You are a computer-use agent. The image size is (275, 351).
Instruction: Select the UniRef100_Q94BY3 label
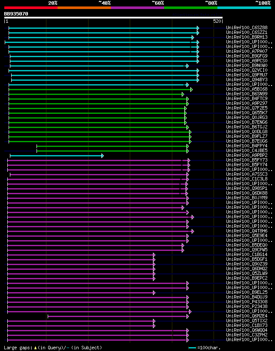[x=247, y=79]
